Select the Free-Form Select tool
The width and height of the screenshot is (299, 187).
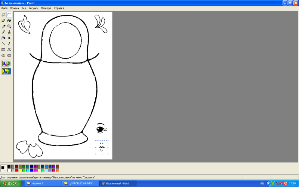3,15
